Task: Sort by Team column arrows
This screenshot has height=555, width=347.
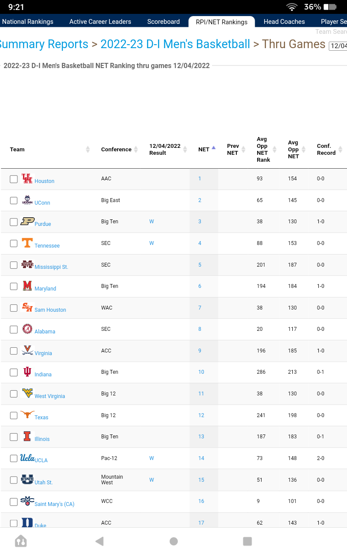Action: pos(88,149)
